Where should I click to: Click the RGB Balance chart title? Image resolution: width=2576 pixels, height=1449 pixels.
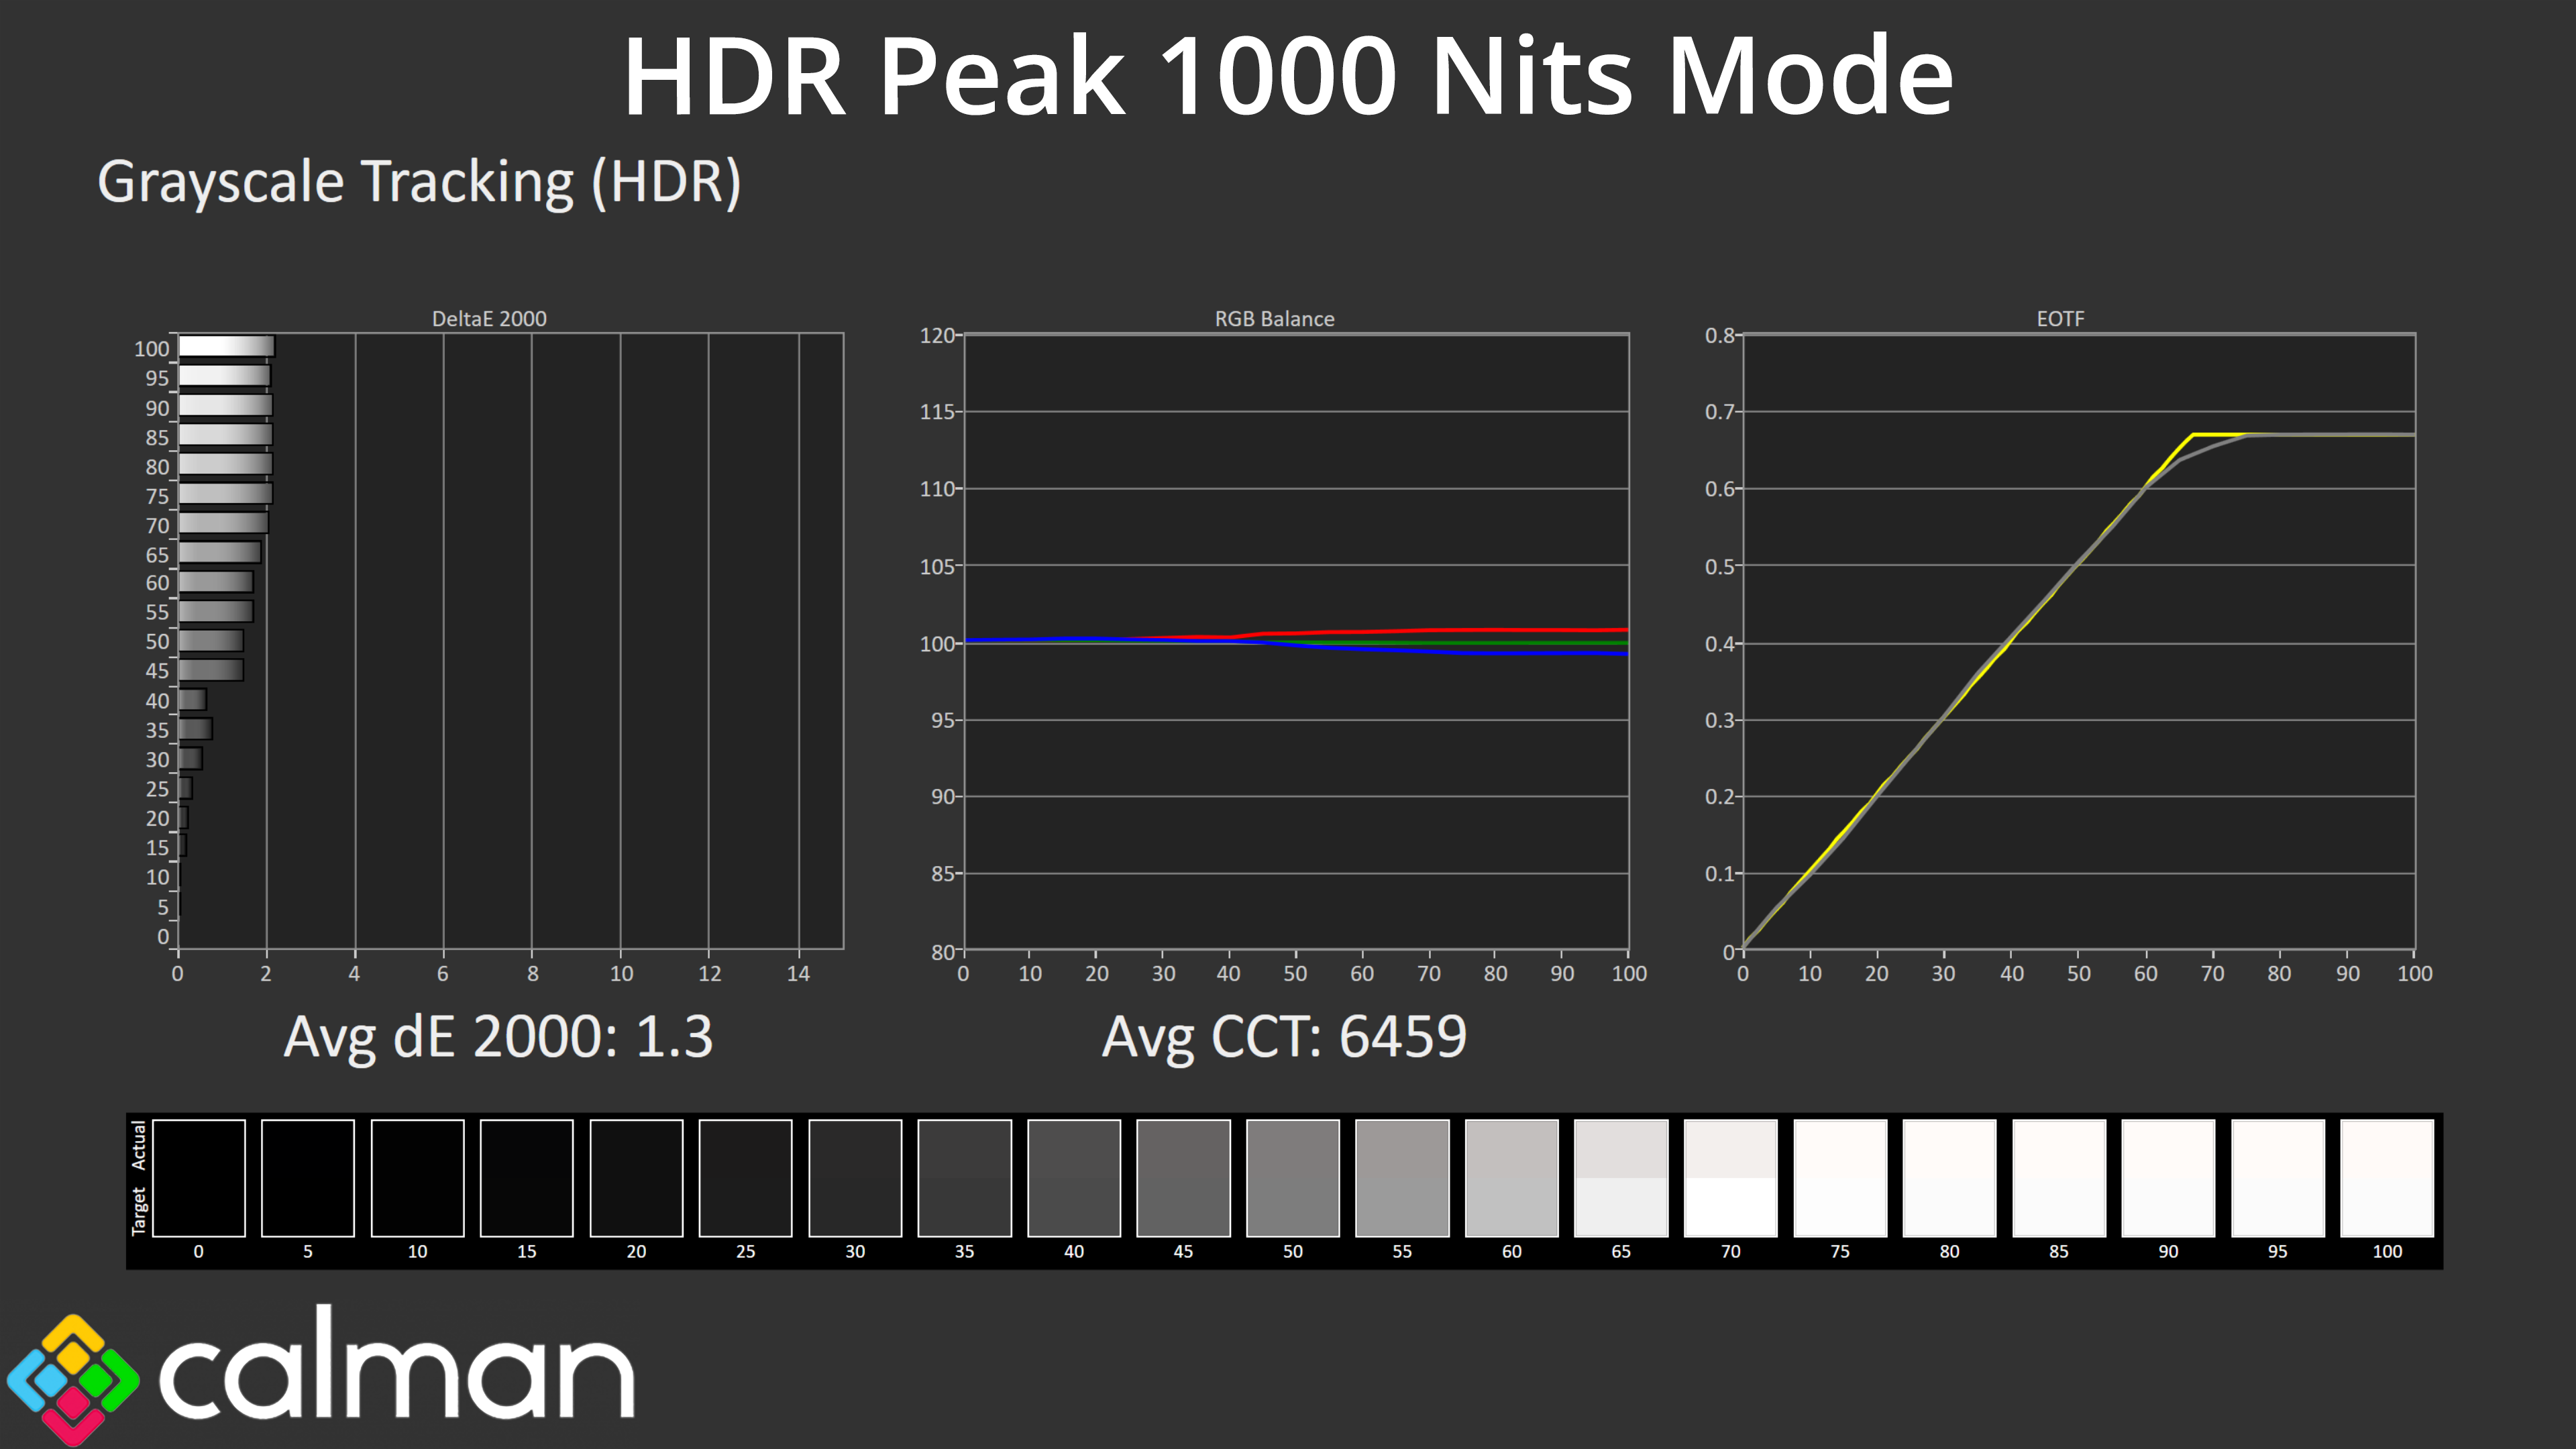pos(1274,318)
